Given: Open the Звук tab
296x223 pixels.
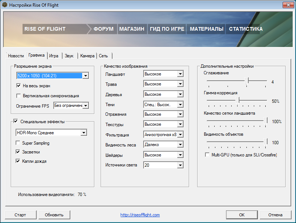Looking at the screenshot, I should (x=69, y=56).
